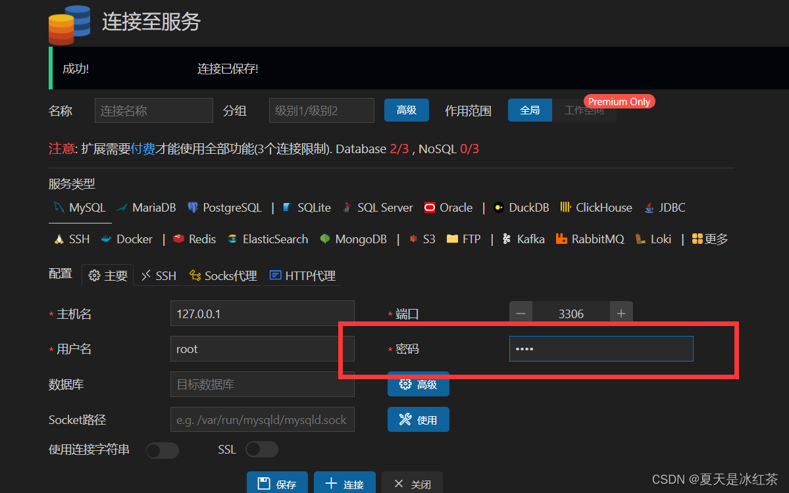Select the S3 service type
Viewport: 789px width, 493px height.
422,239
